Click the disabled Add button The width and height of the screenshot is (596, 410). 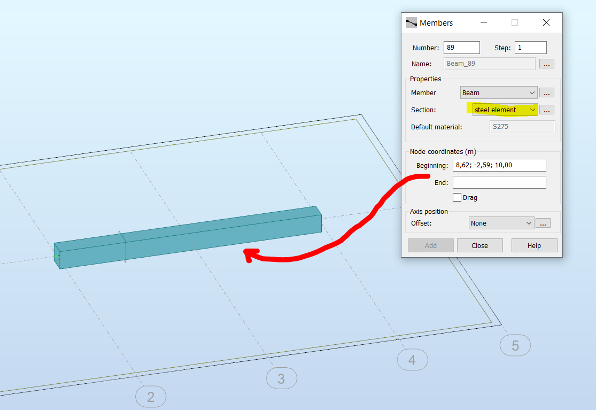tap(430, 245)
